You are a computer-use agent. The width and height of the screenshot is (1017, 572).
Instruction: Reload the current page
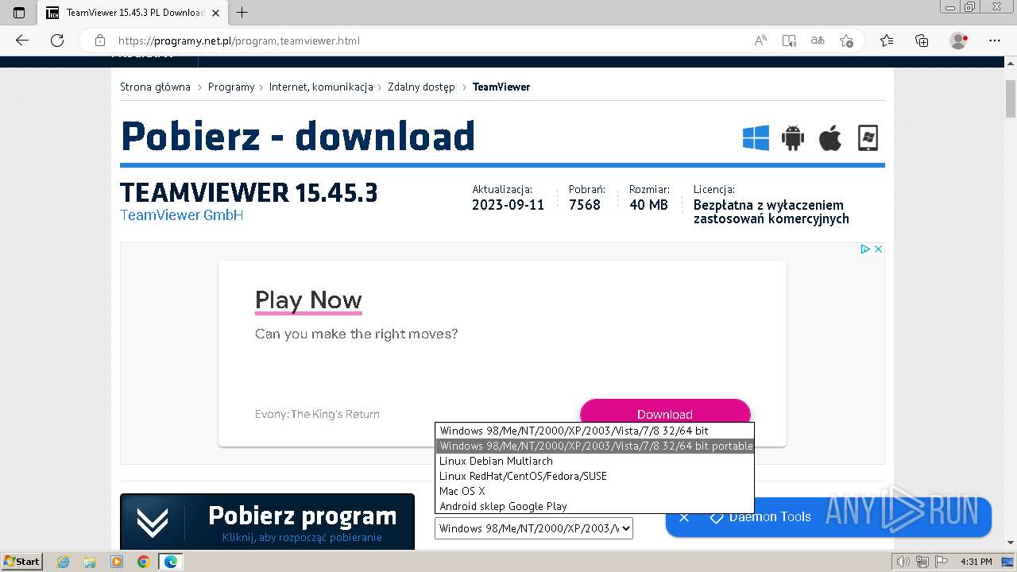tap(57, 41)
